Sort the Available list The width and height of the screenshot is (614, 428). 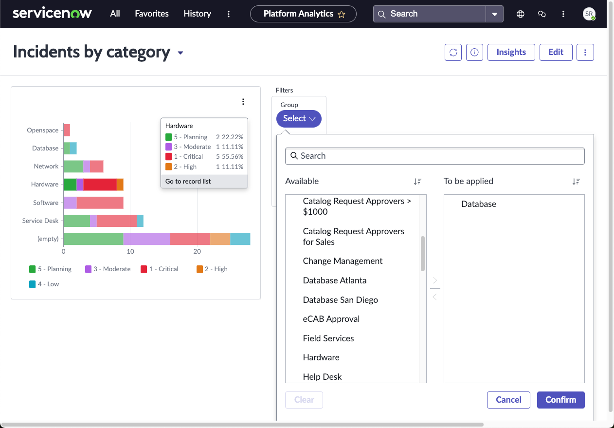[x=418, y=181]
